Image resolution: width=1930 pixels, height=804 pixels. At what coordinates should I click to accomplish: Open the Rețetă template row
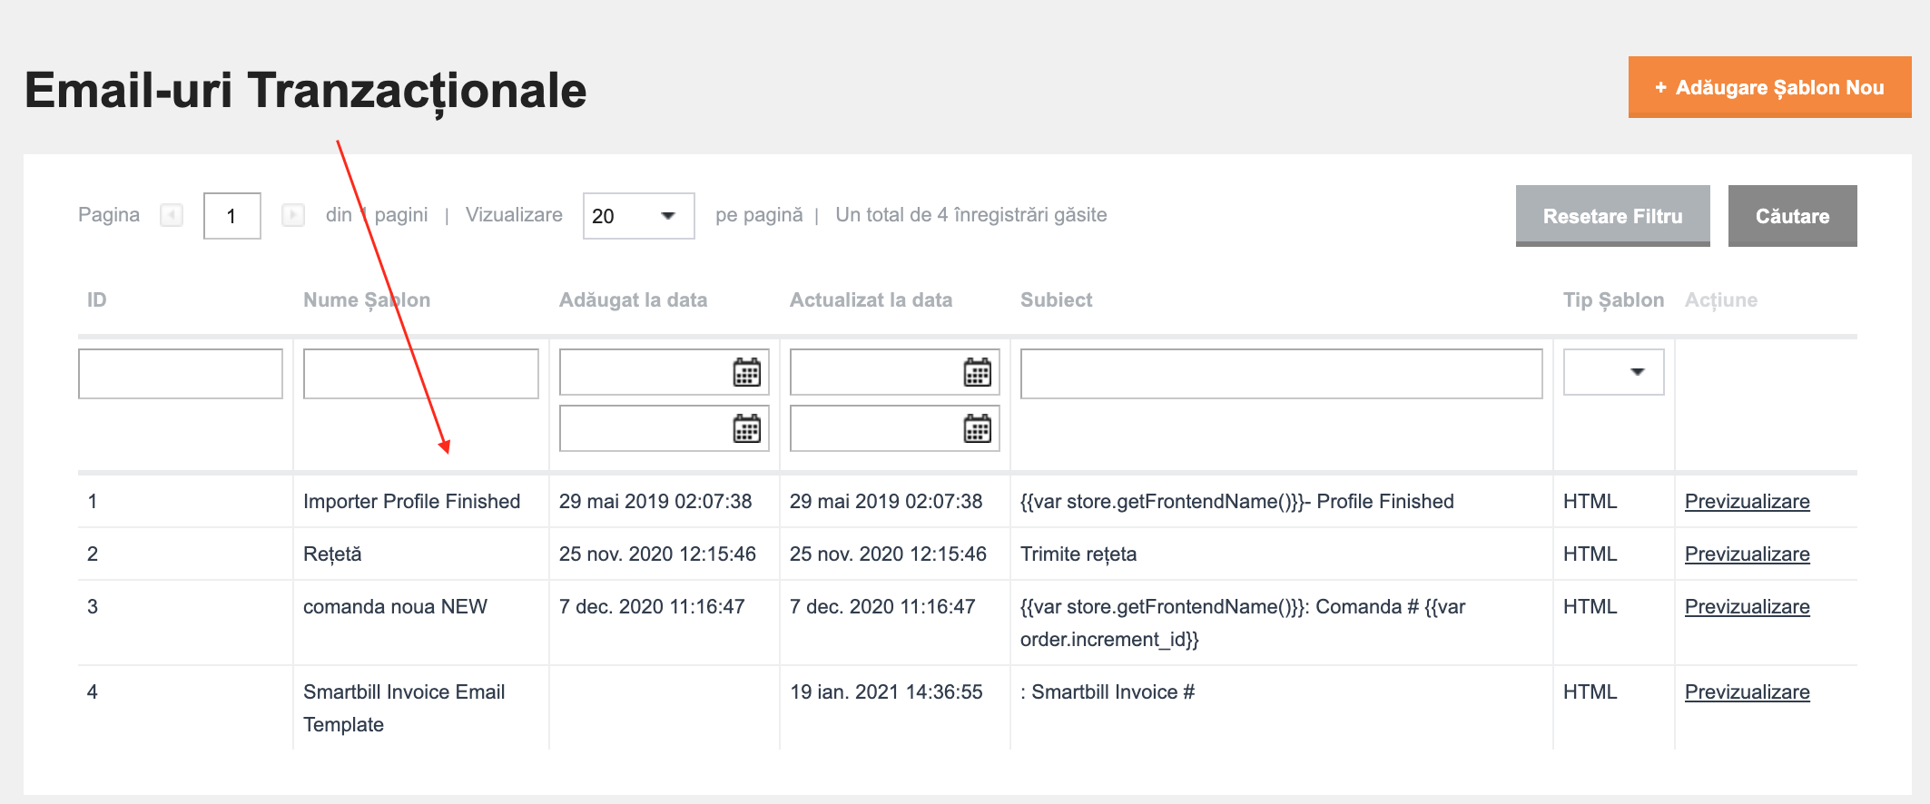tap(968, 554)
